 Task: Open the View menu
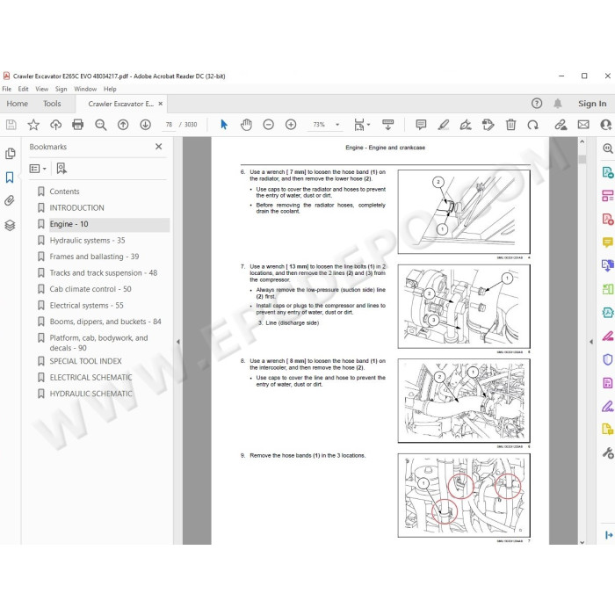click(41, 89)
